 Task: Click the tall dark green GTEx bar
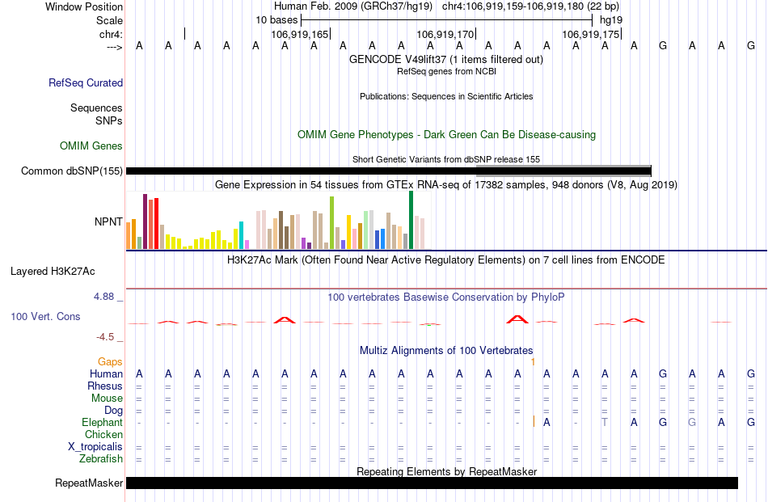point(411,220)
